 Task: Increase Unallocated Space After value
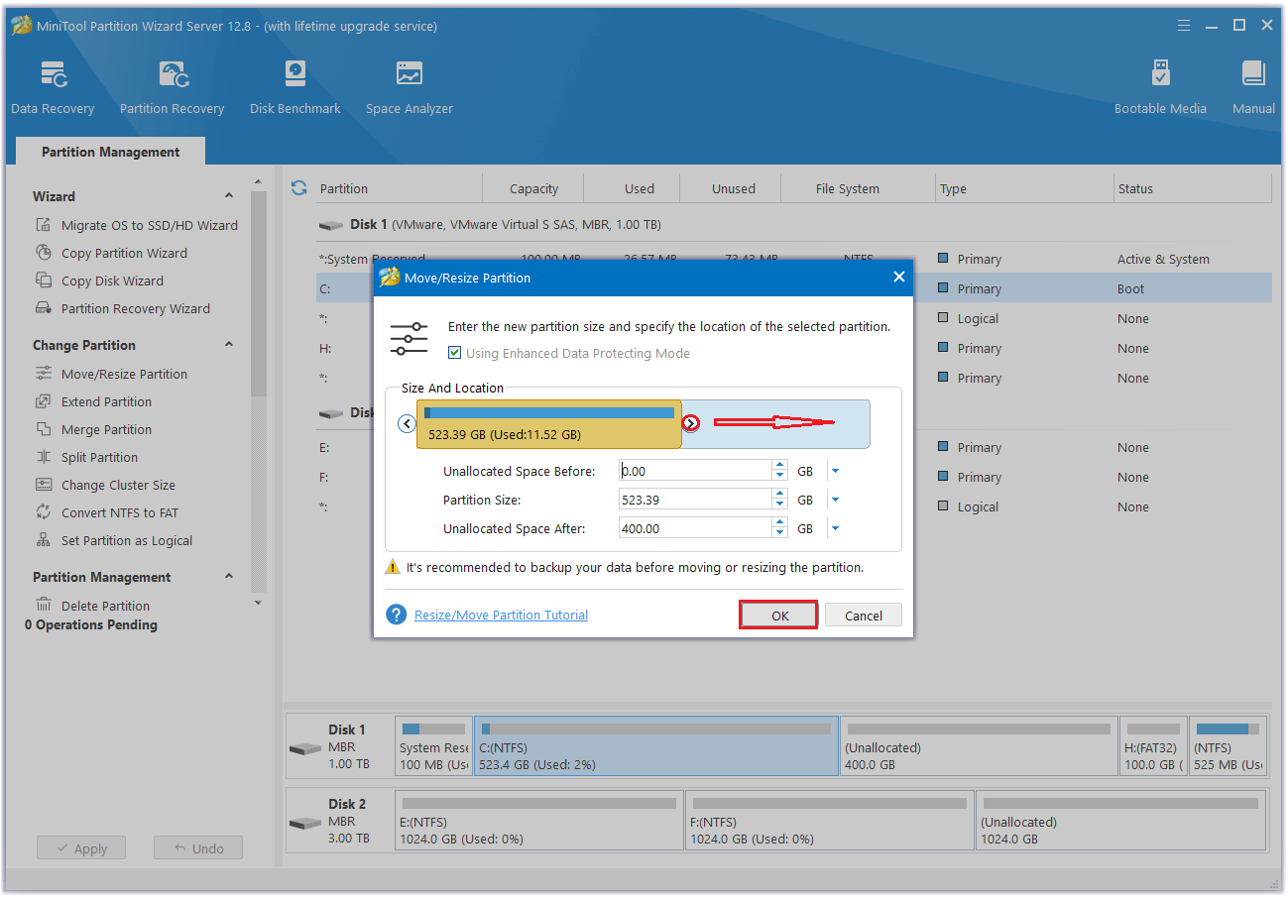[780, 523]
